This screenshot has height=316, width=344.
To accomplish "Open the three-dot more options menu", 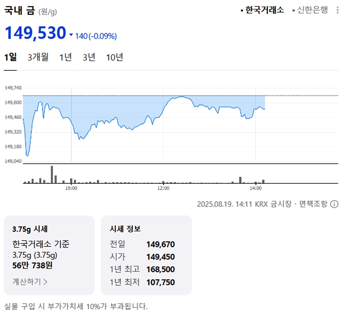I will [337, 10].
